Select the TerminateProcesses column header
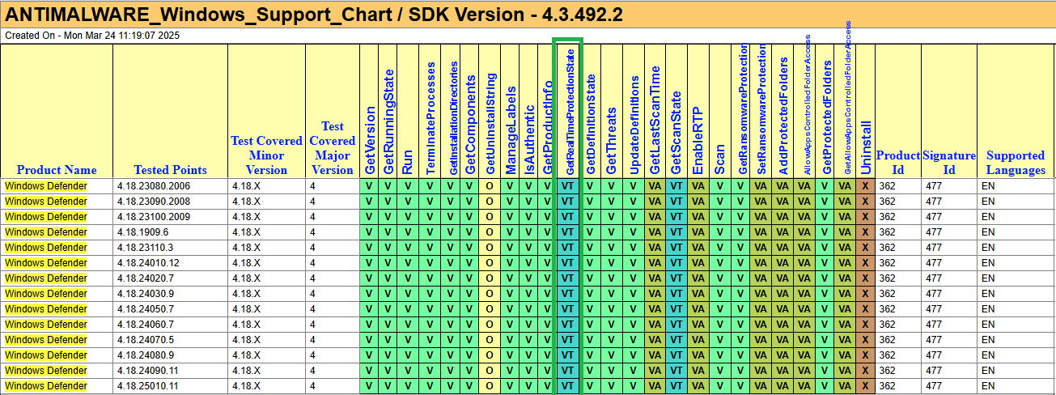This screenshot has height=395, width=1056. point(430,118)
